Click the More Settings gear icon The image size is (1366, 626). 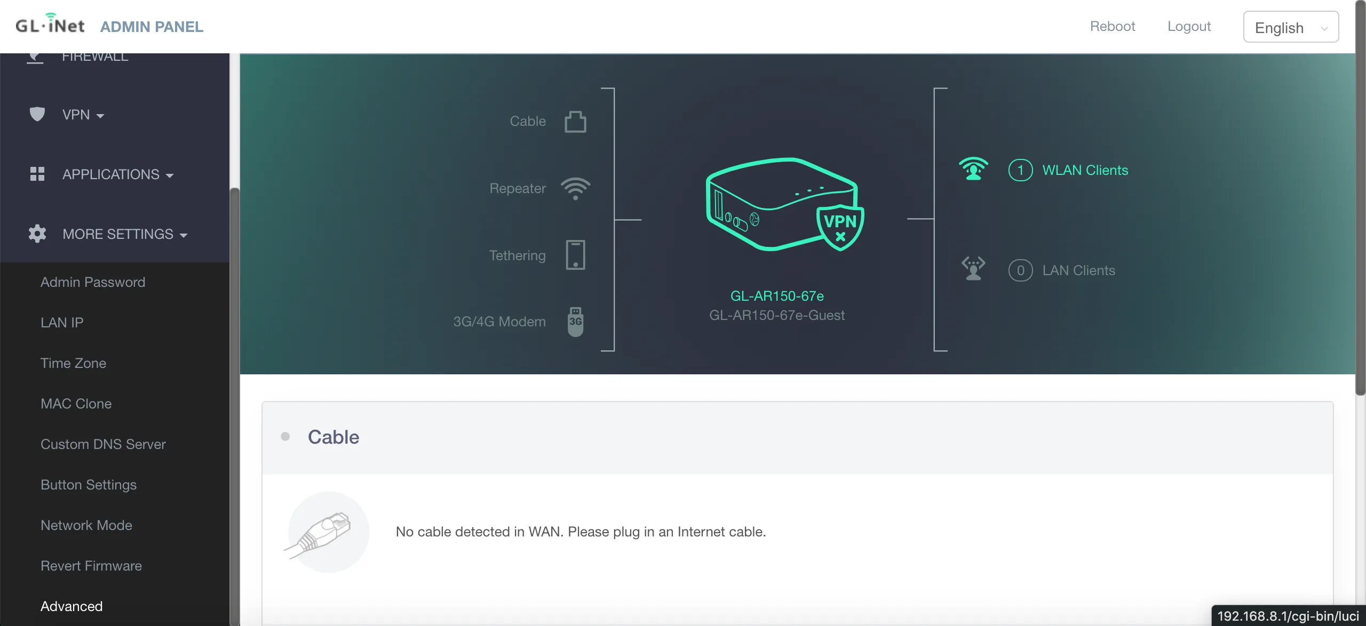point(37,234)
